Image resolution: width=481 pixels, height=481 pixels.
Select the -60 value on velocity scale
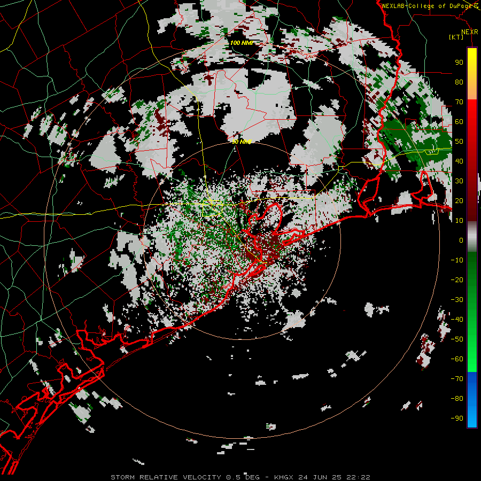[x=457, y=359]
